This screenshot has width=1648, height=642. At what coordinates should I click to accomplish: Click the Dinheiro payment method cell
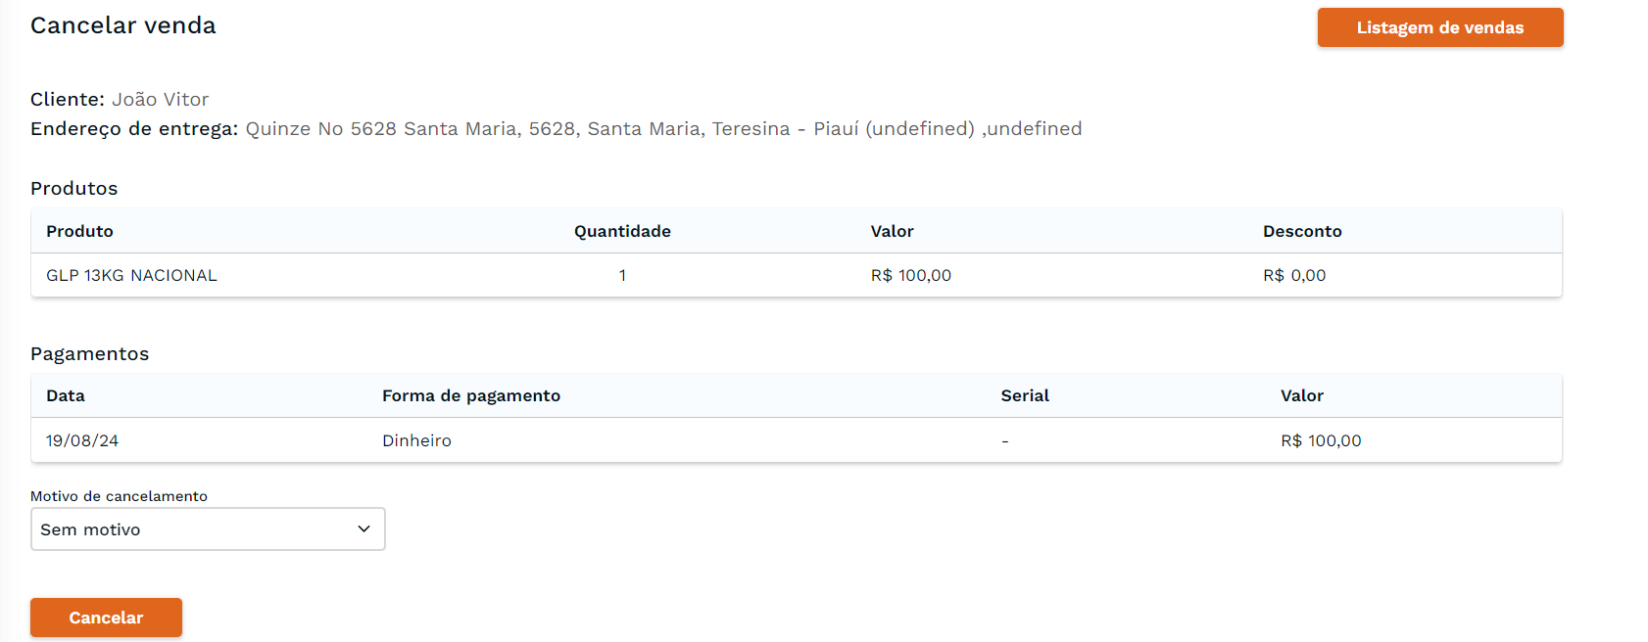tap(416, 441)
